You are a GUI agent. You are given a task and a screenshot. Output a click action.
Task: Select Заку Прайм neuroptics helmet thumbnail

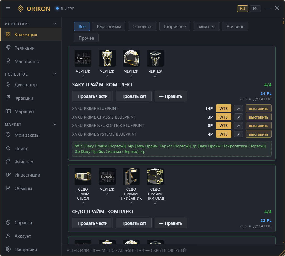click(131, 58)
